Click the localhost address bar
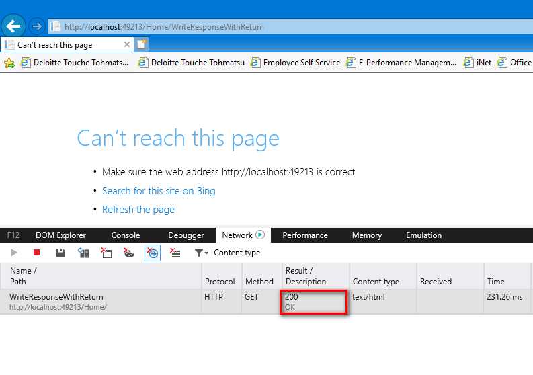The height and width of the screenshot is (375, 533). tap(290, 26)
